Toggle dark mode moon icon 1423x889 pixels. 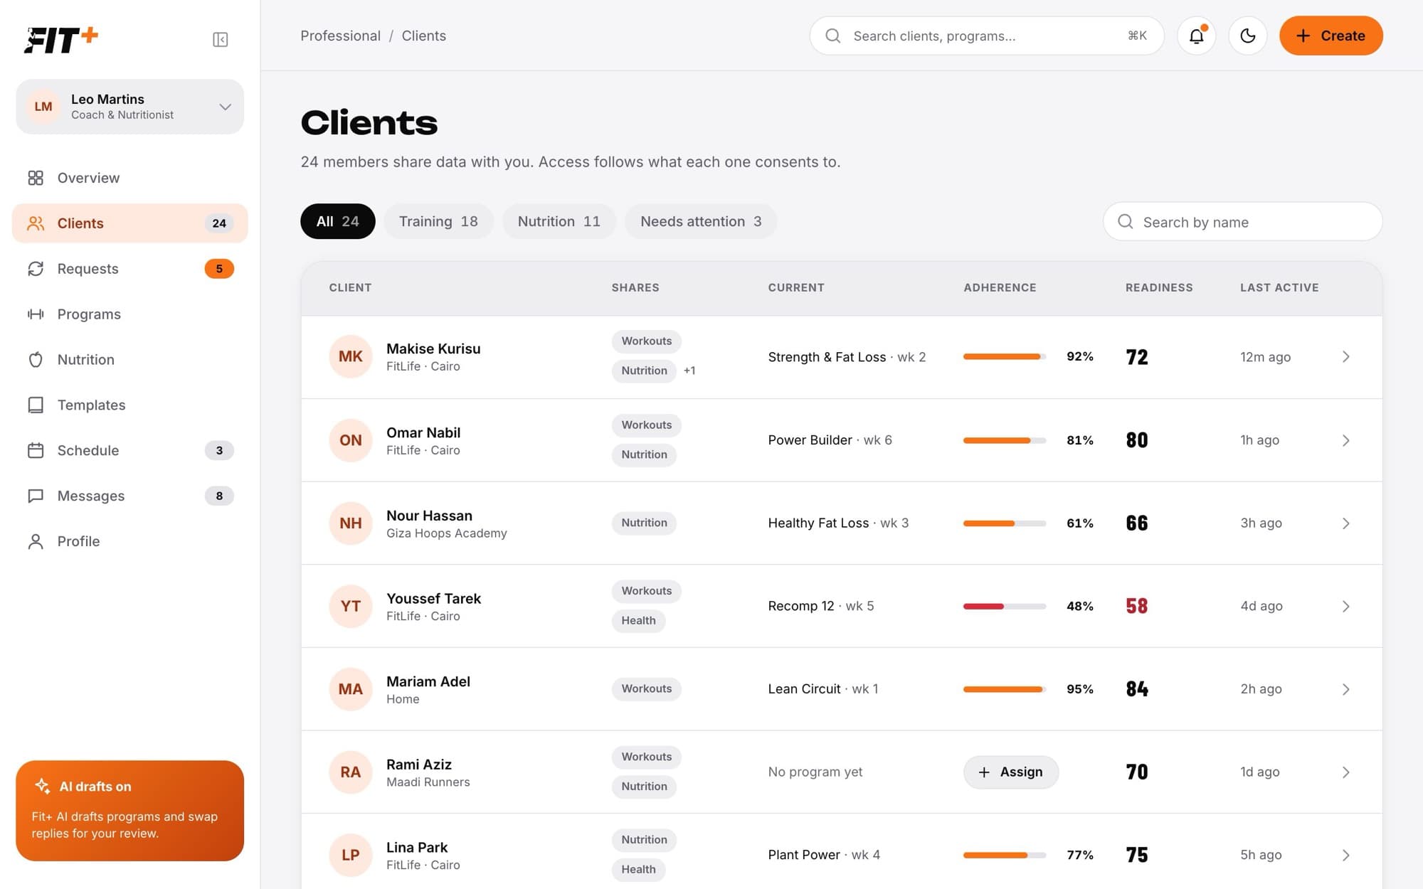pos(1248,36)
